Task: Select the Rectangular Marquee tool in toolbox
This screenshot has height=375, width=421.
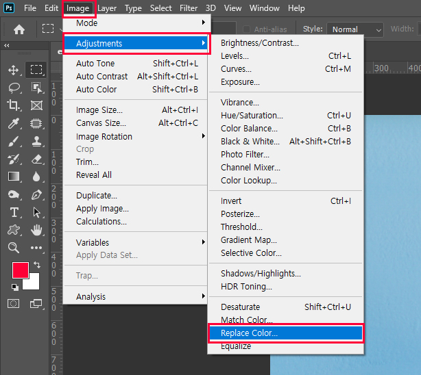Action: [36, 70]
